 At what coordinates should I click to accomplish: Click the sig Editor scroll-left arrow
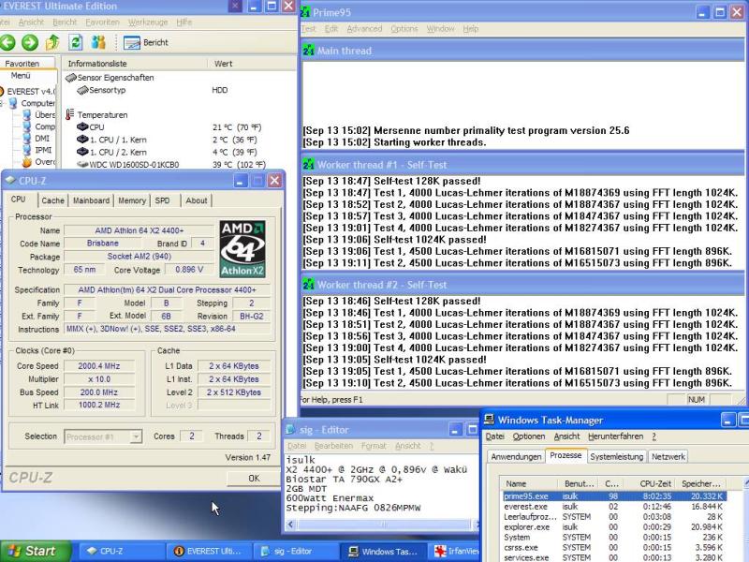291,525
